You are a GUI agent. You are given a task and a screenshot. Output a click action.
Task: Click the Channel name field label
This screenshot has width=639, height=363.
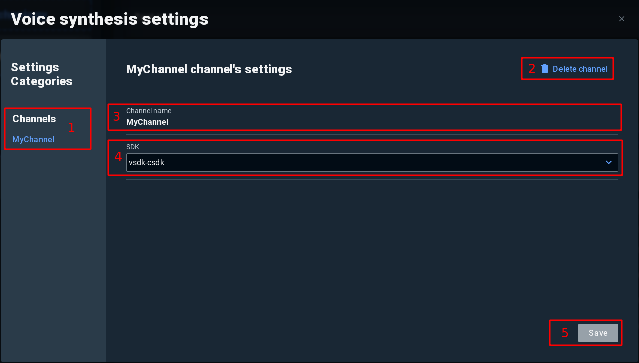[148, 111]
